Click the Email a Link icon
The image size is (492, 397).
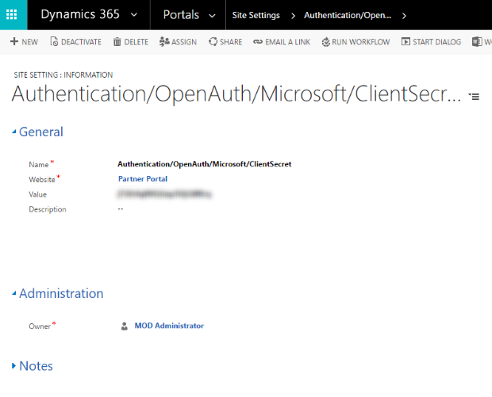point(258,42)
